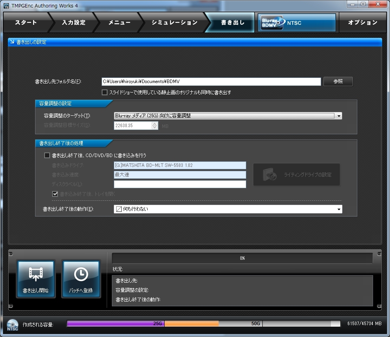Click the 参照 browse button
The image size is (390, 337).
pos(338,81)
